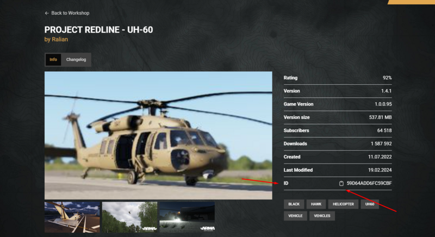Select the first thumbnail showing helicopter on deck
This screenshot has width=435, height=237.
coord(72,217)
